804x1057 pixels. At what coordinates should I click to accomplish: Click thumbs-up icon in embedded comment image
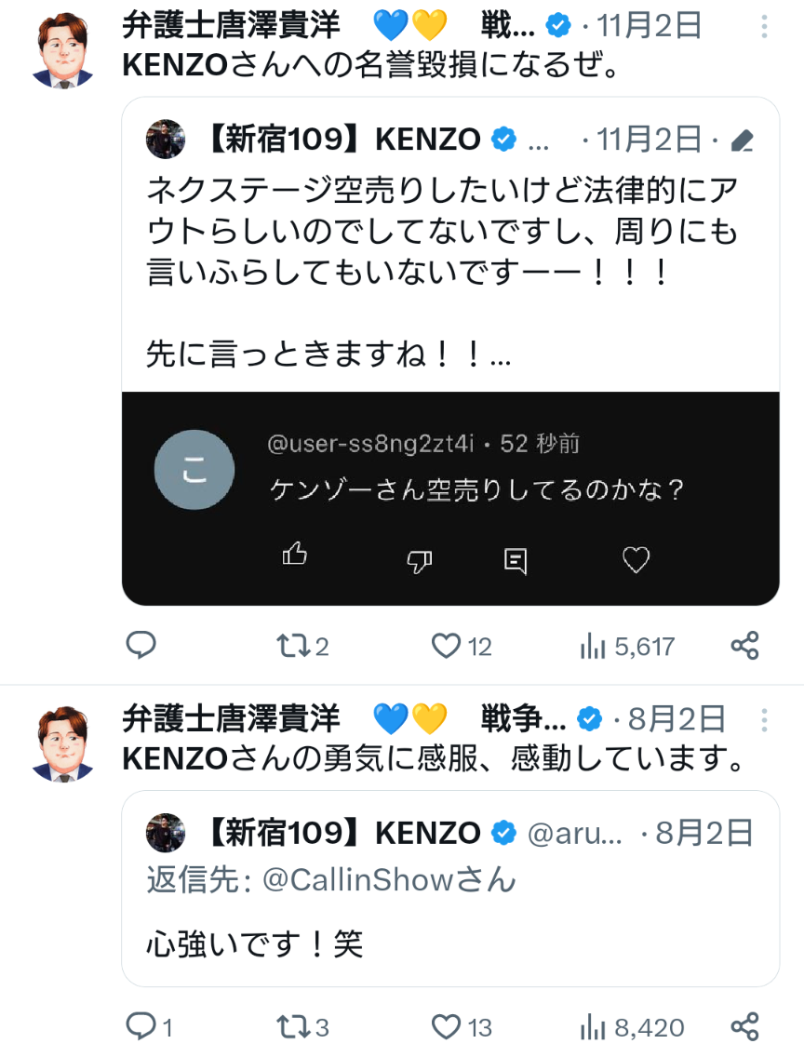(x=295, y=555)
